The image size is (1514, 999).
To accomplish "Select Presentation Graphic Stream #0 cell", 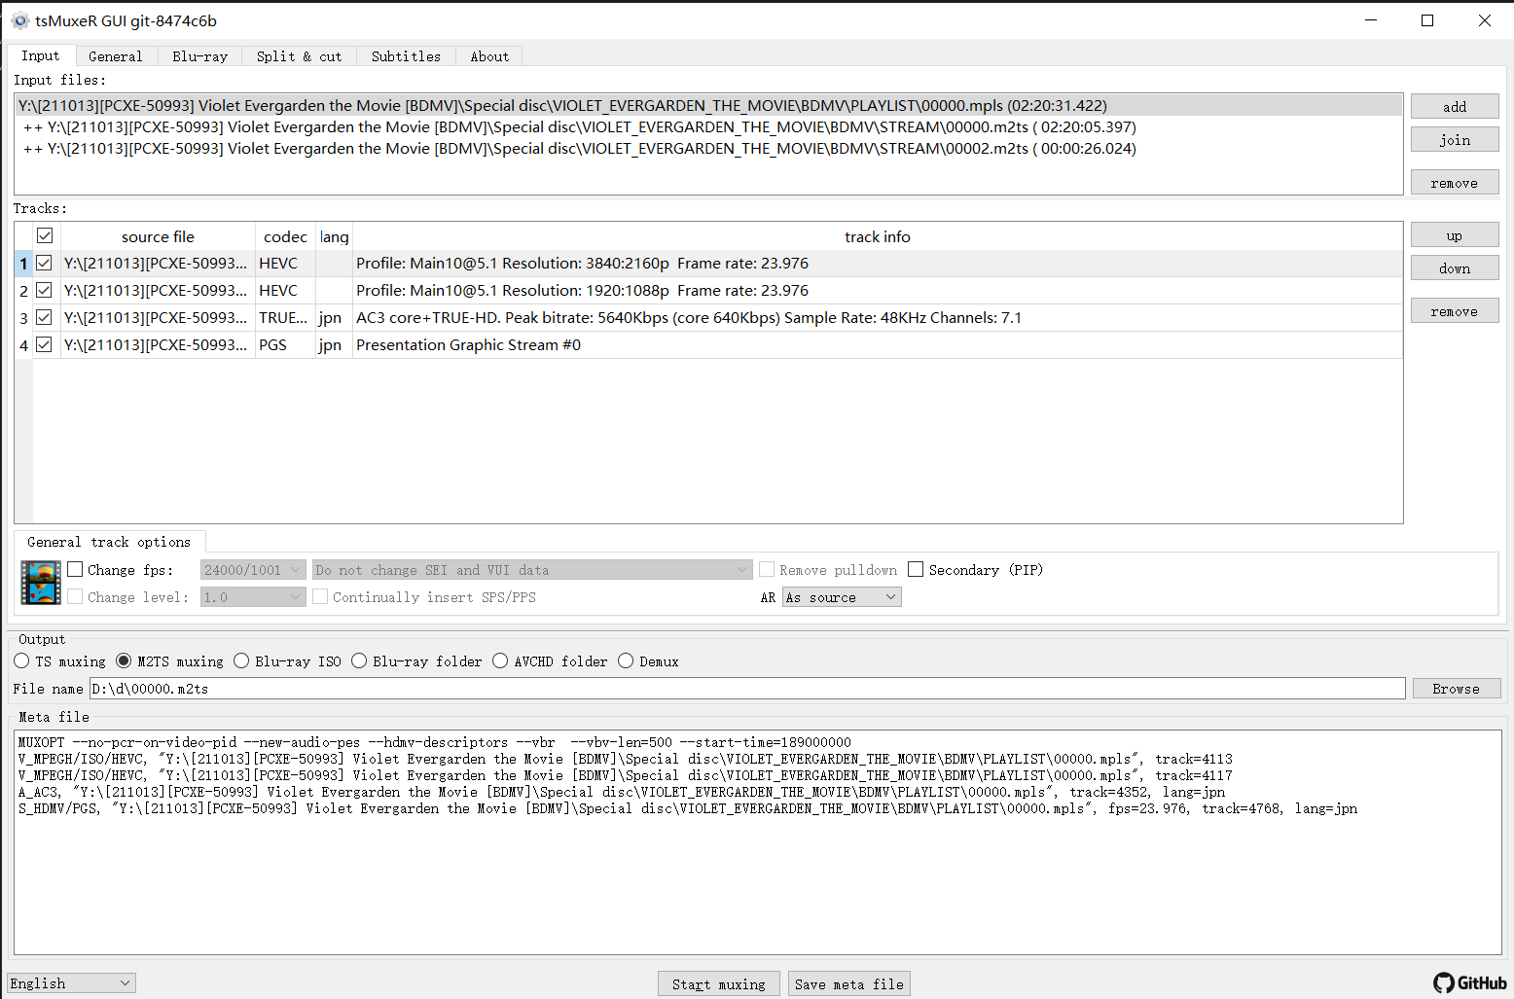I will point(878,344).
